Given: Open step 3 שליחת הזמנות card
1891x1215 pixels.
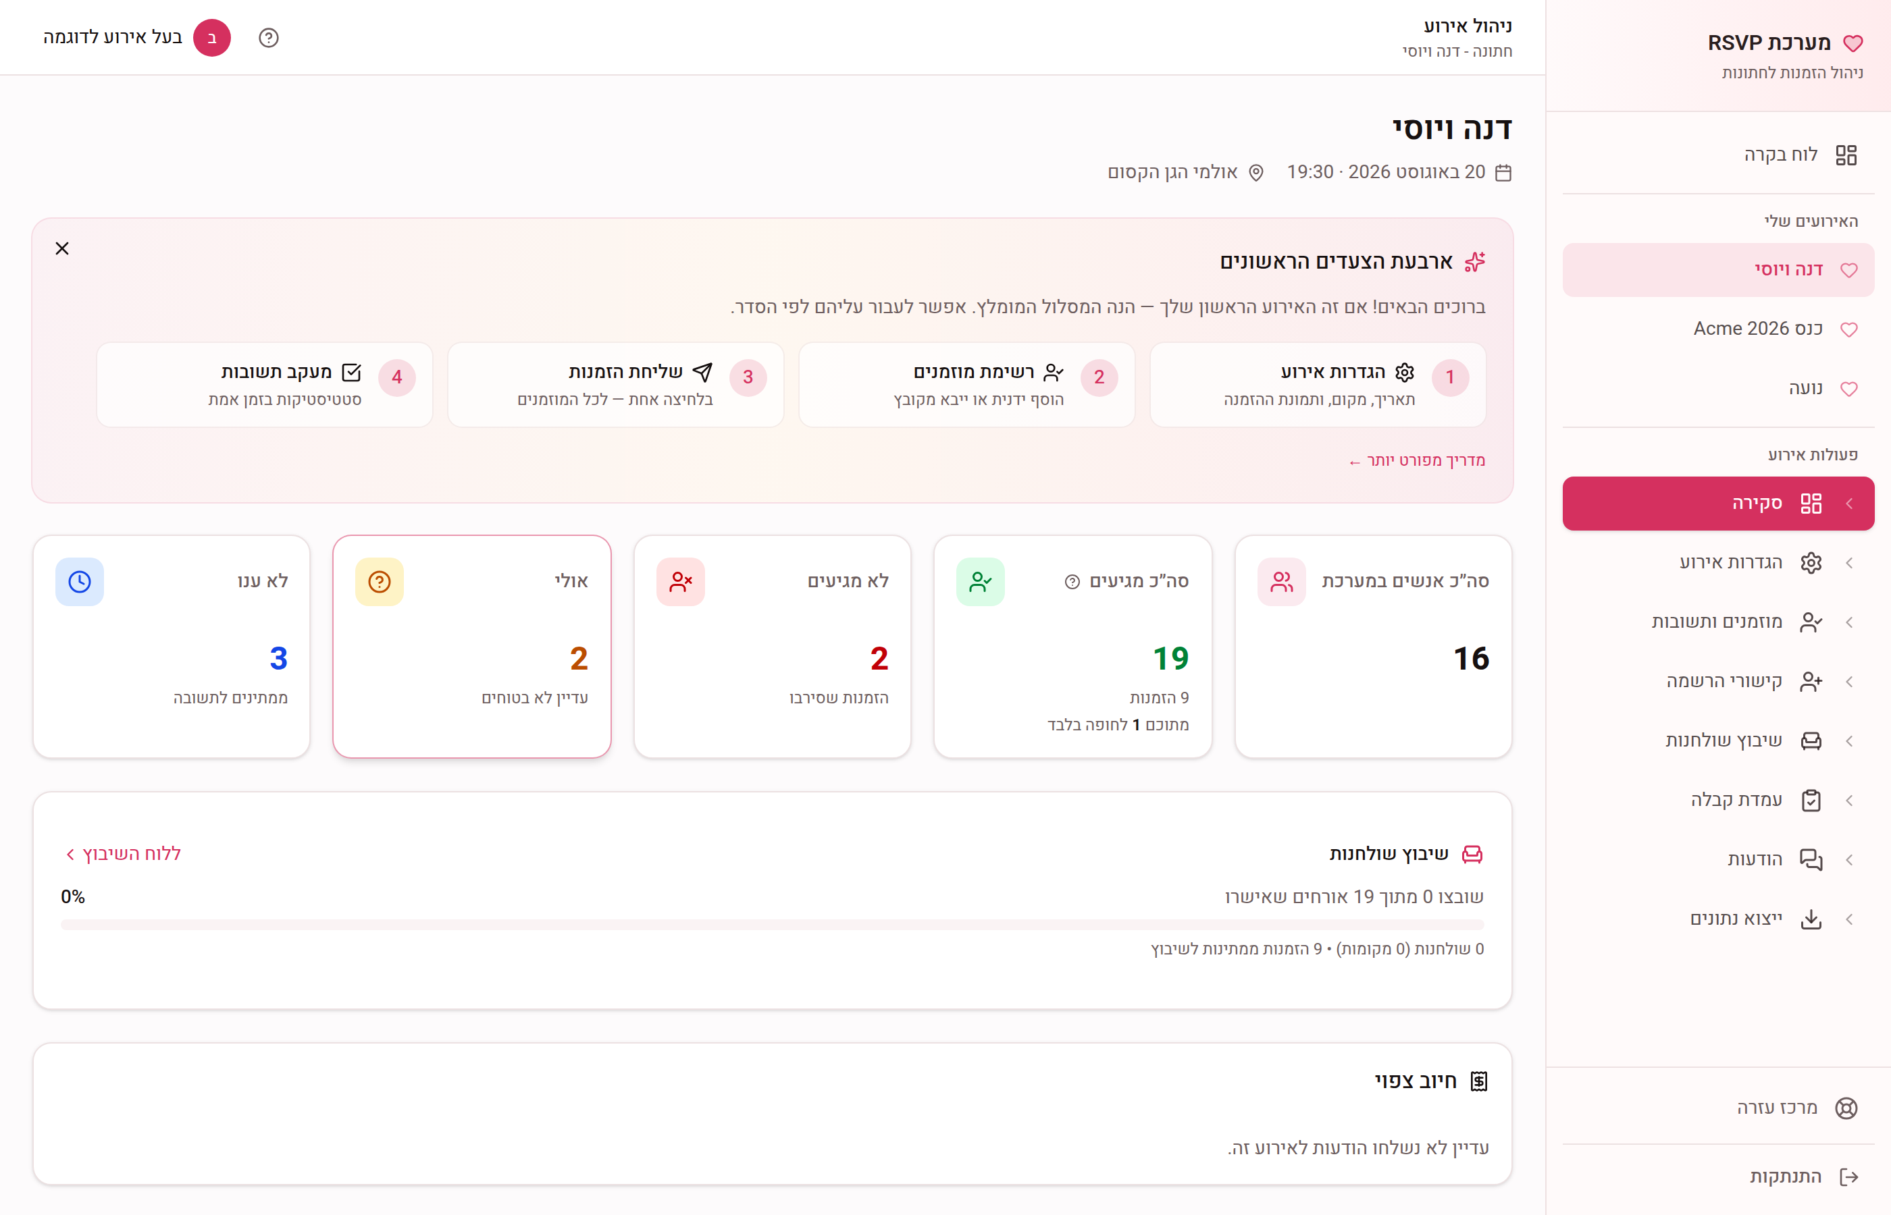Looking at the screenshot, I should tap(616, 384).
